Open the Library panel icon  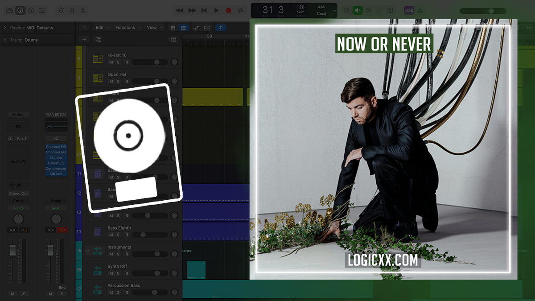click(9, 10)
